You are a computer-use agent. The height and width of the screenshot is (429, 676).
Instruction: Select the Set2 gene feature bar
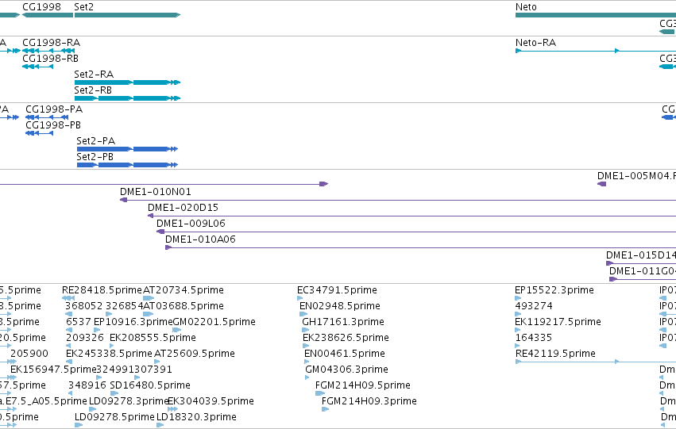coord(127,15)
